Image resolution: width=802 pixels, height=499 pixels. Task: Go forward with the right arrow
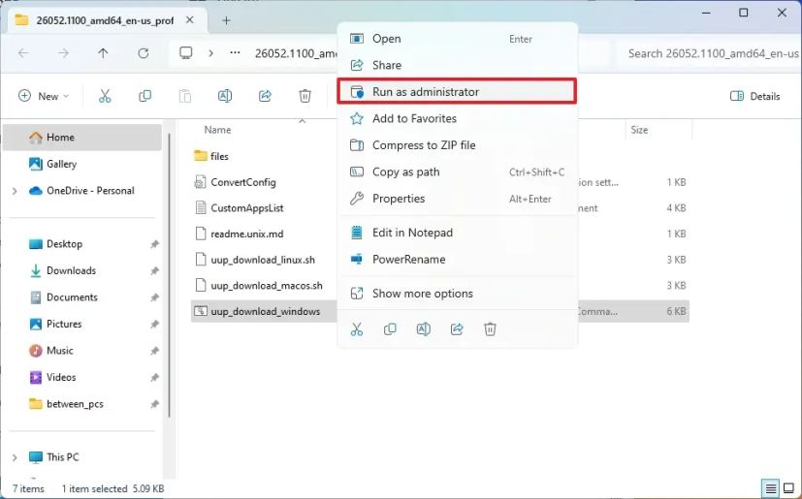coord(63,53)
